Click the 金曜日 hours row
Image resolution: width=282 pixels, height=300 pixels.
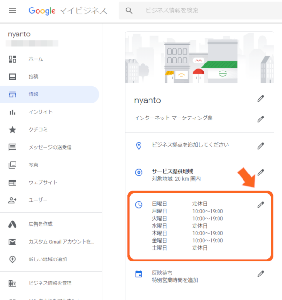[x=188, y=241]
